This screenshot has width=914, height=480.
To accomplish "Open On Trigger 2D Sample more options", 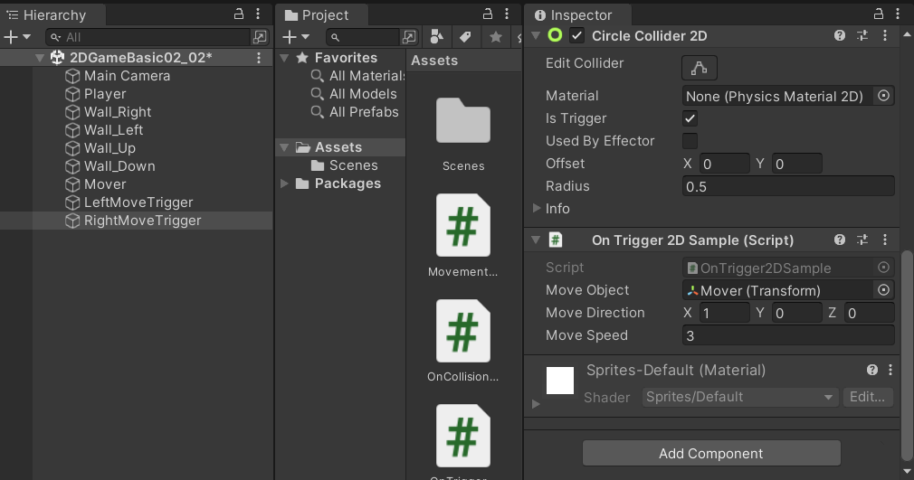I will [x=885, y=240].
